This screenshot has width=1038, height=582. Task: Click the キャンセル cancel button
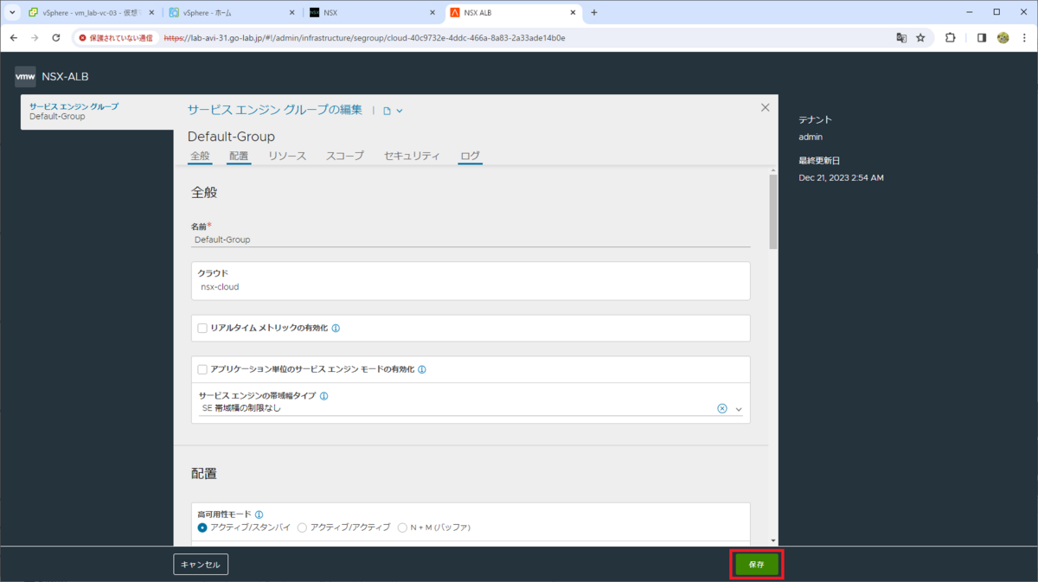(201, 565)
